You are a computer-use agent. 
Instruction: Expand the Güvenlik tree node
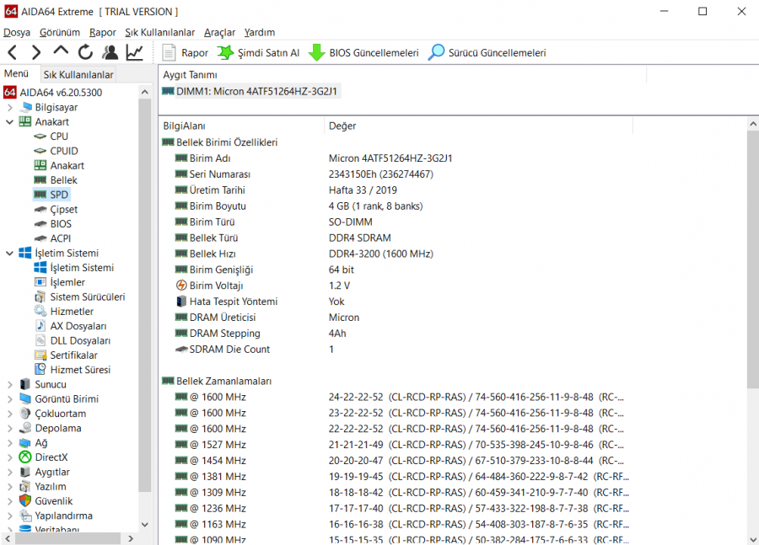(x=9, y=501)
